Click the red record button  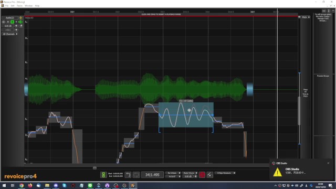202,175
